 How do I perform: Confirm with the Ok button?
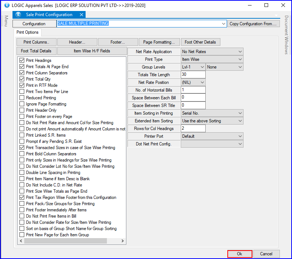(240, 254)
